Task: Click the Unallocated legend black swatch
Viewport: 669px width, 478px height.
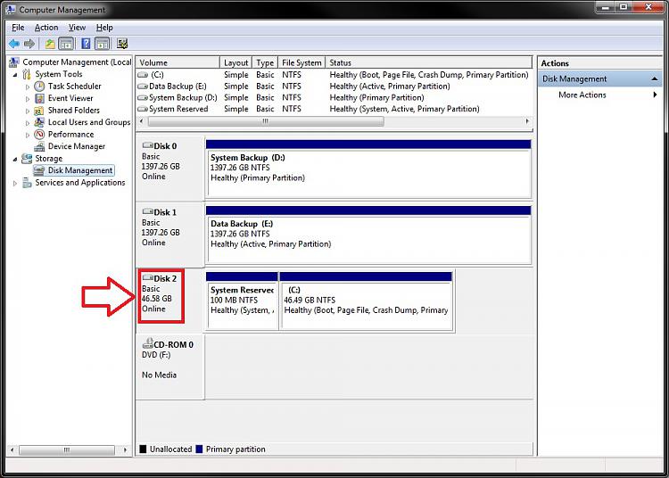Action: 143,449
